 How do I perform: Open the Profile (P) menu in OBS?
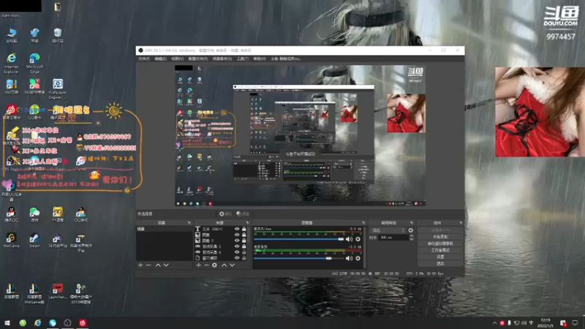point(197,58)
